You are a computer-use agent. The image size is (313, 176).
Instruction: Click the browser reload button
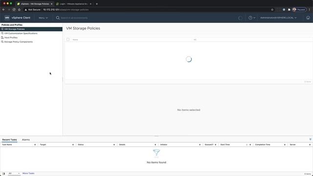[14, 10]
